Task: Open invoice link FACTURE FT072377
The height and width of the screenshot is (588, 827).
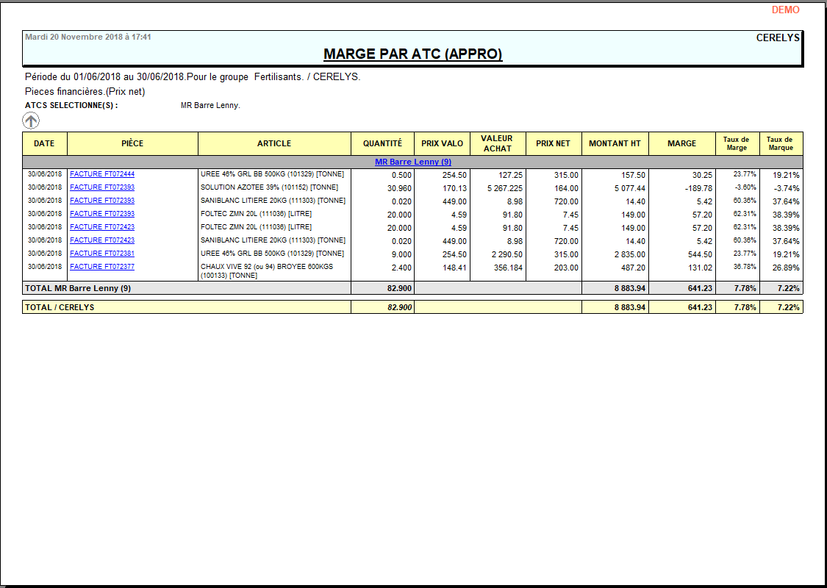Action: [x=102, y=267]
